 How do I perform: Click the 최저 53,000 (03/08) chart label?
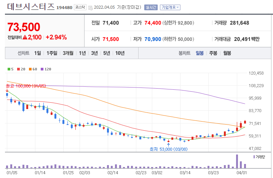click(x=169, y=149)
